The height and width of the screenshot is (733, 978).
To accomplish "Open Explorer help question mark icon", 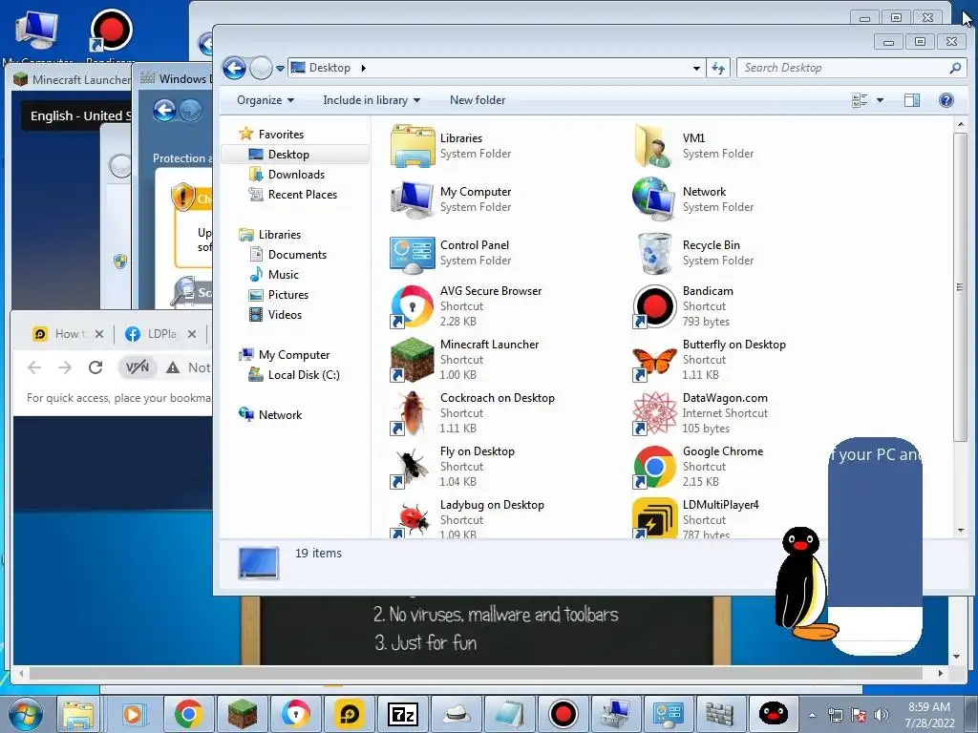I will [946, 99].
